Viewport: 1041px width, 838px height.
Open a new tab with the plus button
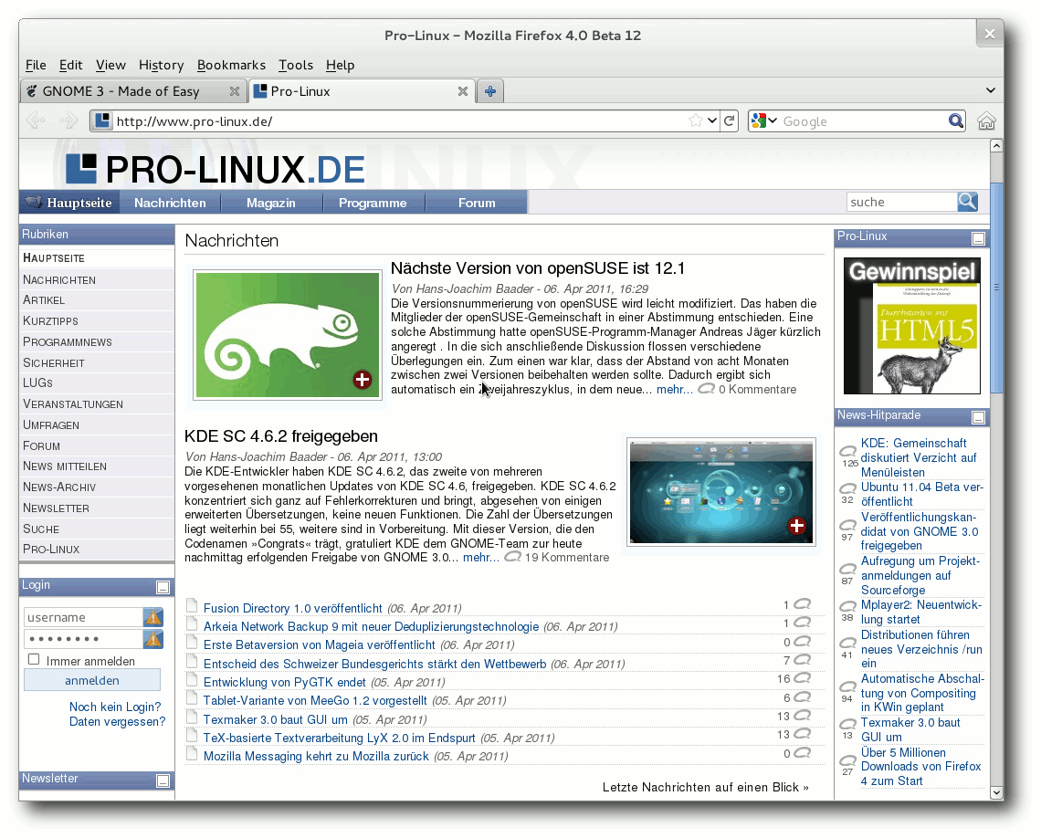pos(490,91)
